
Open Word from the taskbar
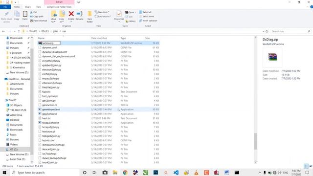226,173
